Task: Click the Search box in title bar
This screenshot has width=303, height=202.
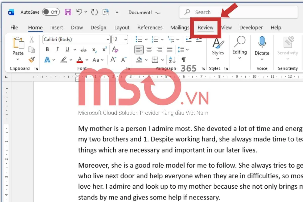Action: click(237, 12)
